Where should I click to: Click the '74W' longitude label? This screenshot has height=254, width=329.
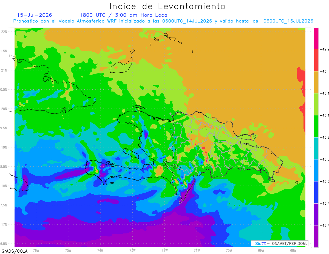pyautogui.click(x=100, y=250)
